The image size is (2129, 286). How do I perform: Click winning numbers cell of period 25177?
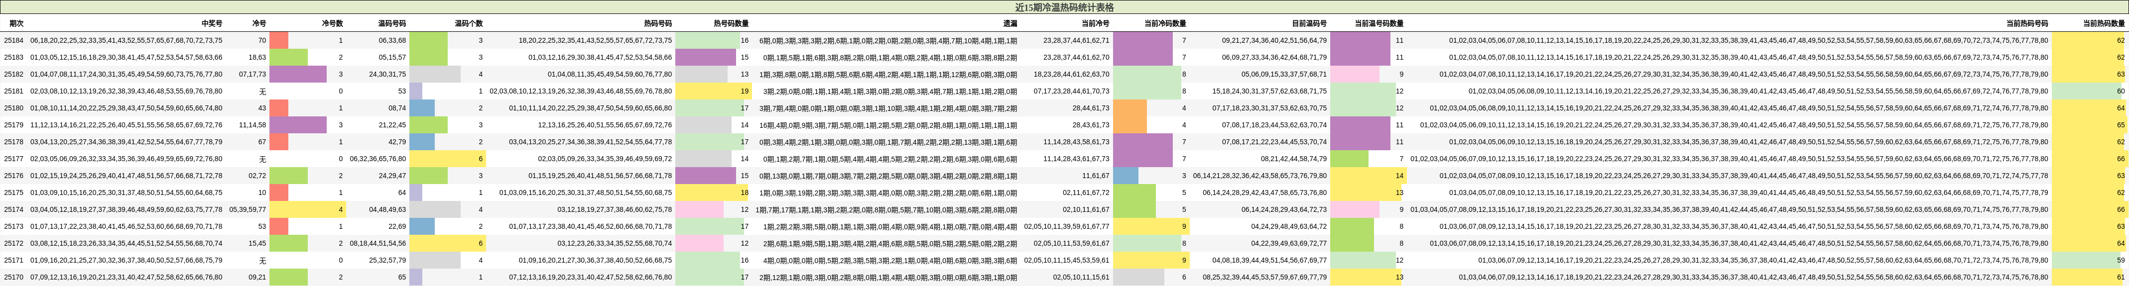(125, 159)
